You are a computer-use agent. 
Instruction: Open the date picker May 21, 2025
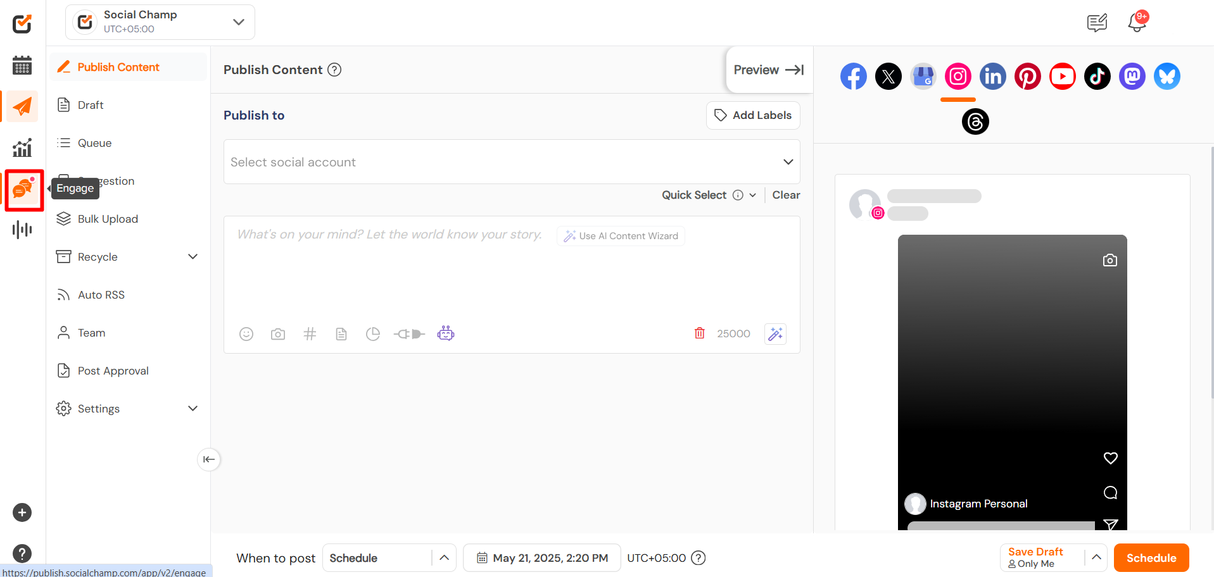click(x=542, y=558)
